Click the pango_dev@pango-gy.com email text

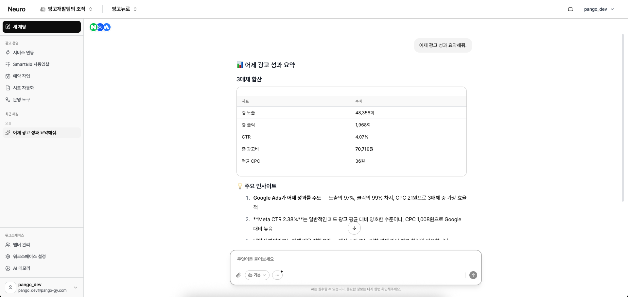[43, 290]
